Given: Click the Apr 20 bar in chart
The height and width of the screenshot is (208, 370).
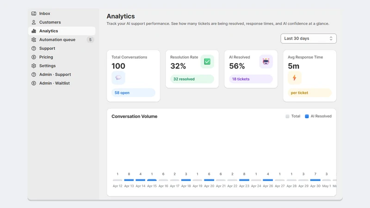Looking at the screenshot, I should click(x=209, y=180).
